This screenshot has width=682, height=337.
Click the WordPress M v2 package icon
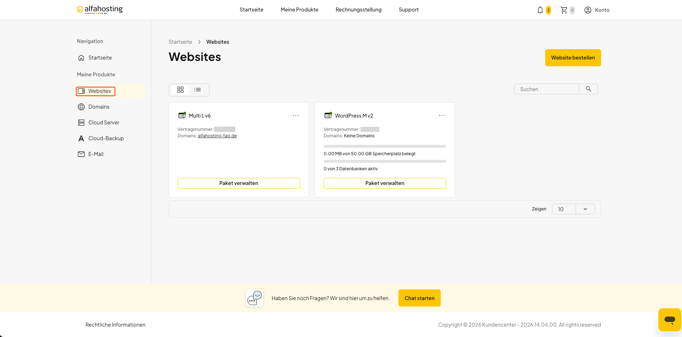pos(328,115)
